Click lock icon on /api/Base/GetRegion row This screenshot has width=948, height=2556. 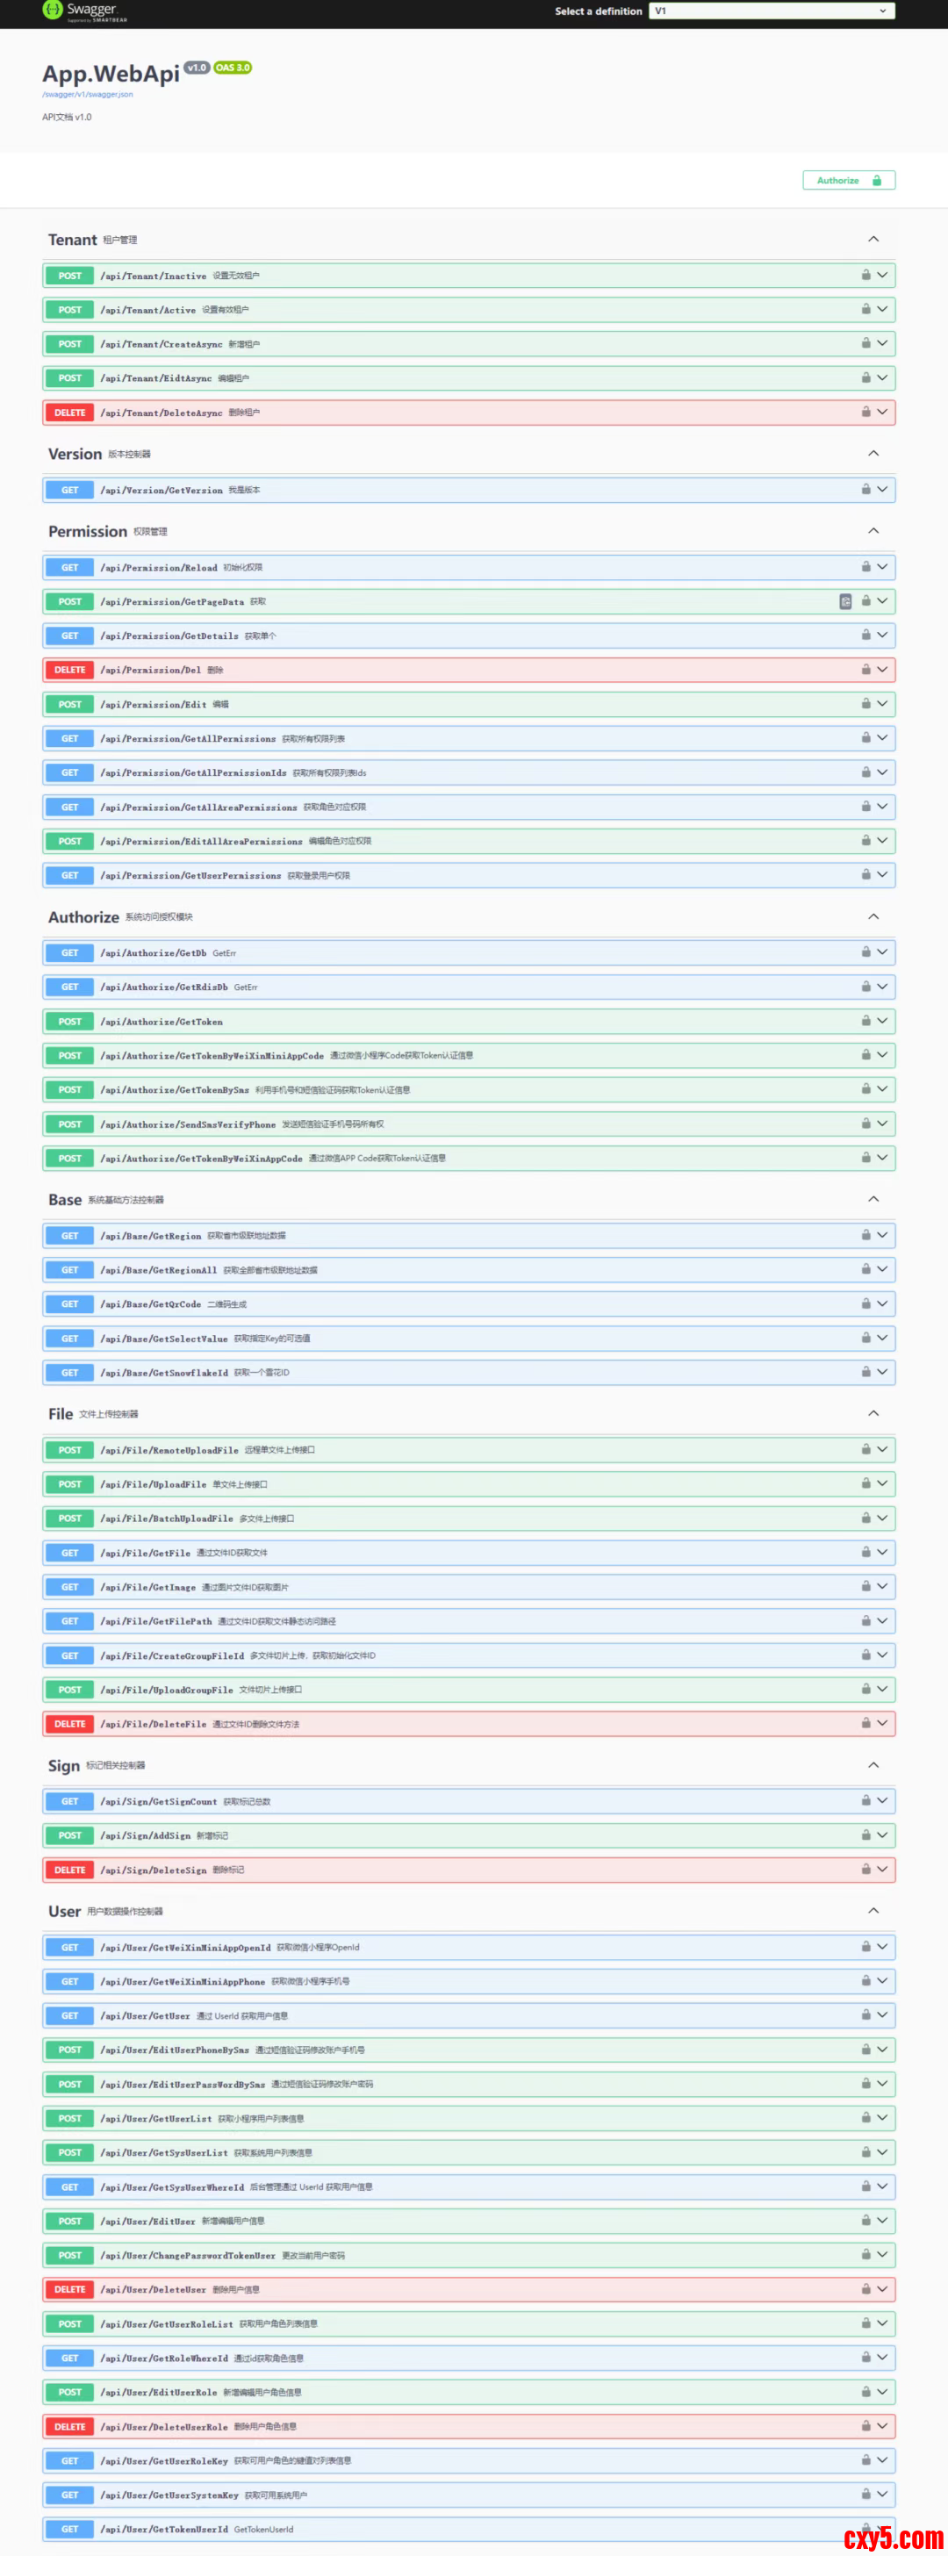865,1235
